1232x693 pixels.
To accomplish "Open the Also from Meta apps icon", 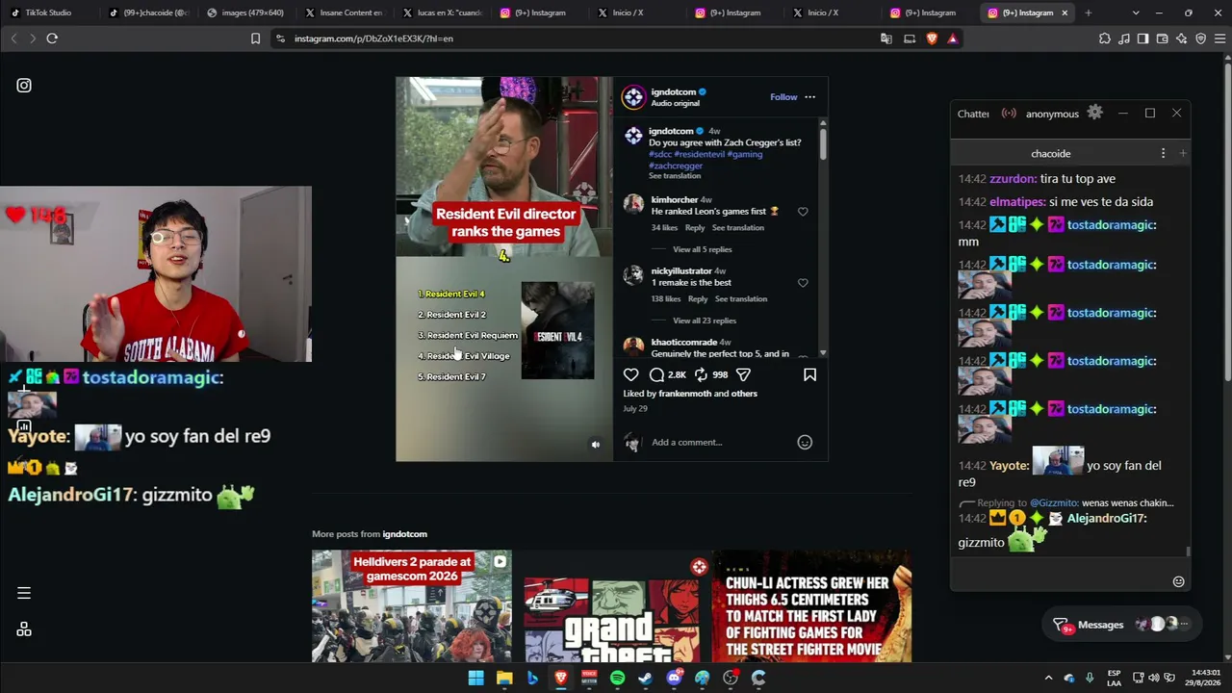I will (24, 629).
